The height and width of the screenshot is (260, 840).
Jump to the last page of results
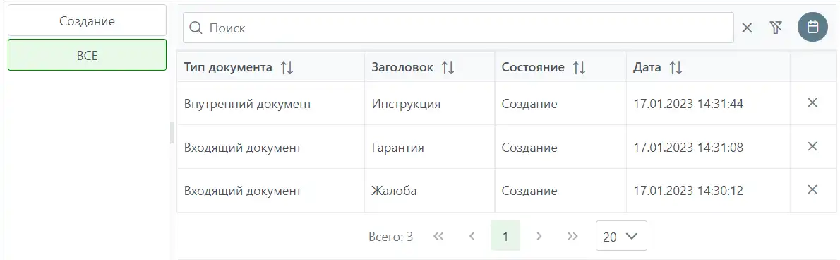pyautogui.click(x=572, y=236)
